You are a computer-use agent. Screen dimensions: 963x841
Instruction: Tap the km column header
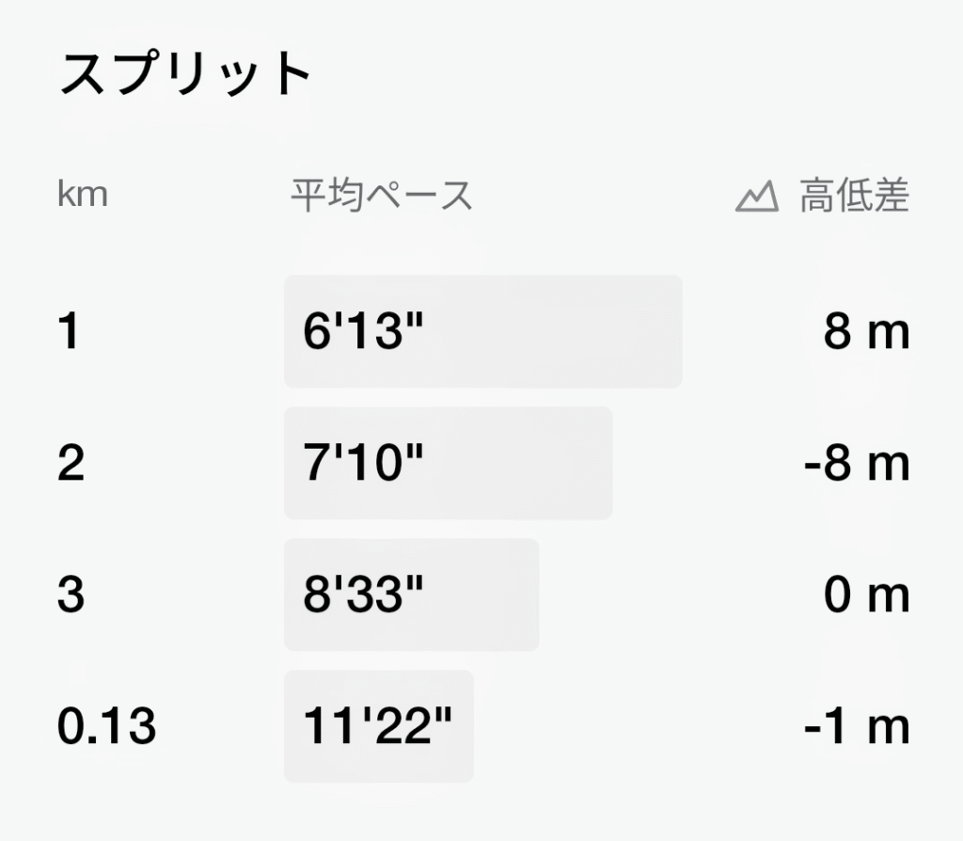click(83, 194)
